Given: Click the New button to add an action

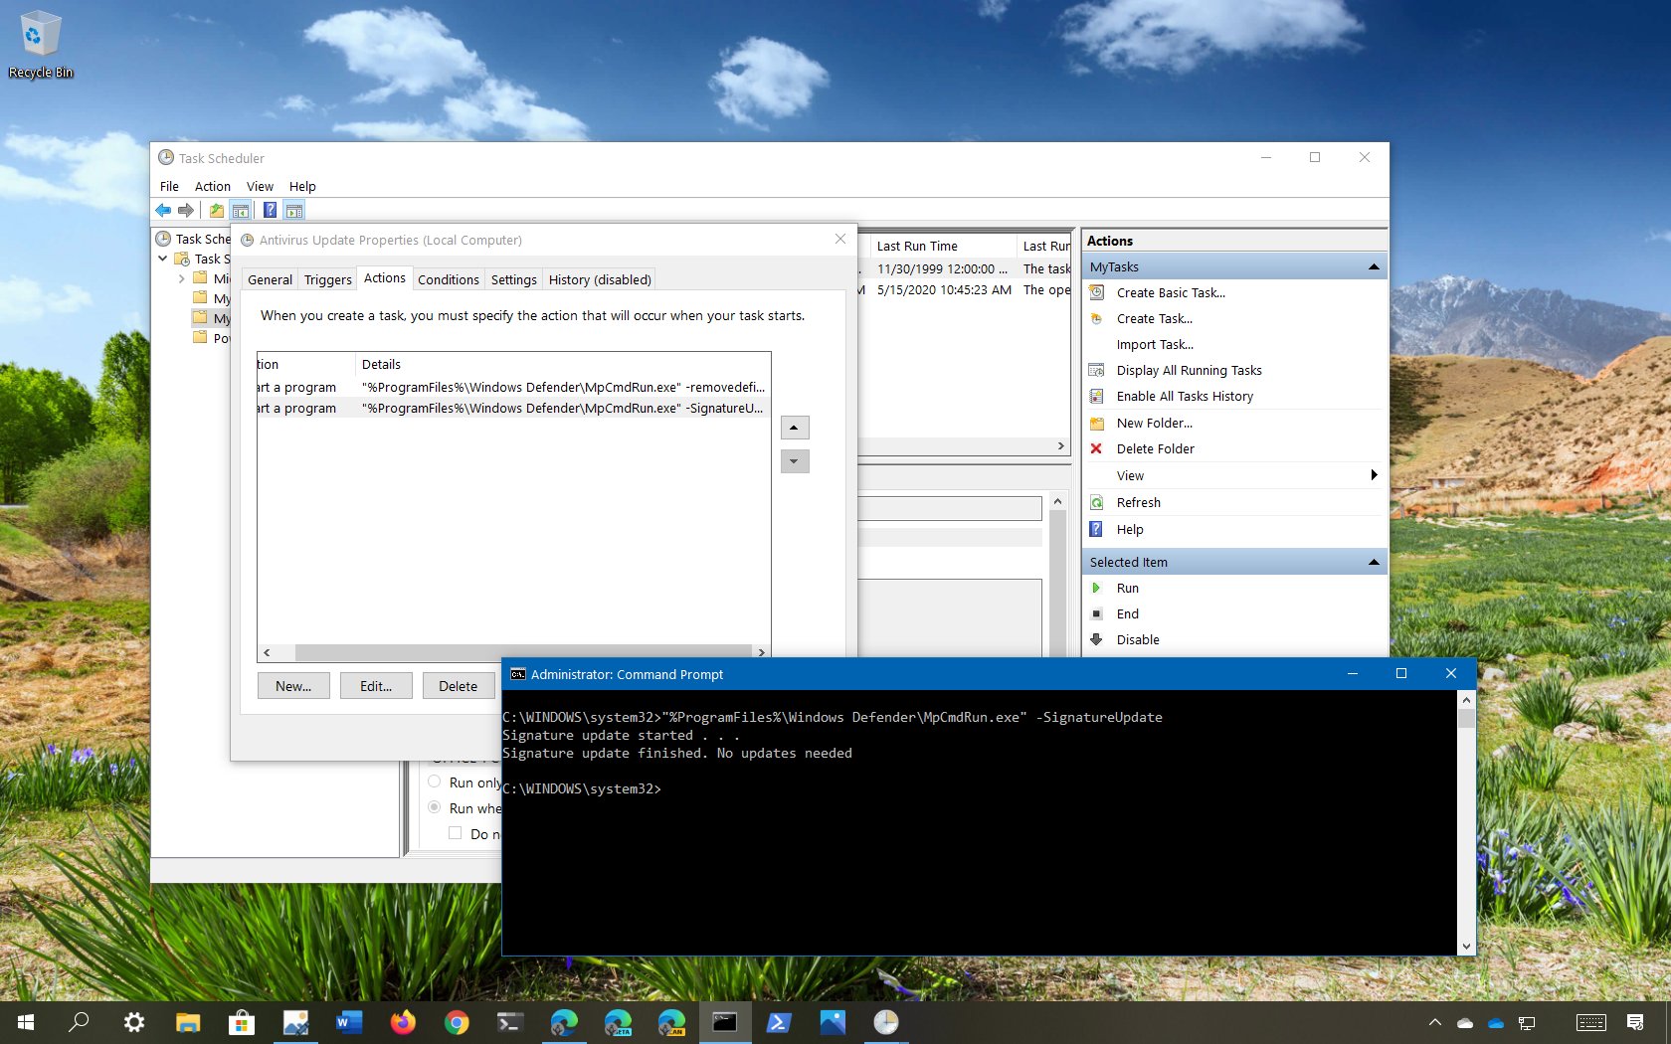Looking at the screenshot, I should tap(292, 686).
